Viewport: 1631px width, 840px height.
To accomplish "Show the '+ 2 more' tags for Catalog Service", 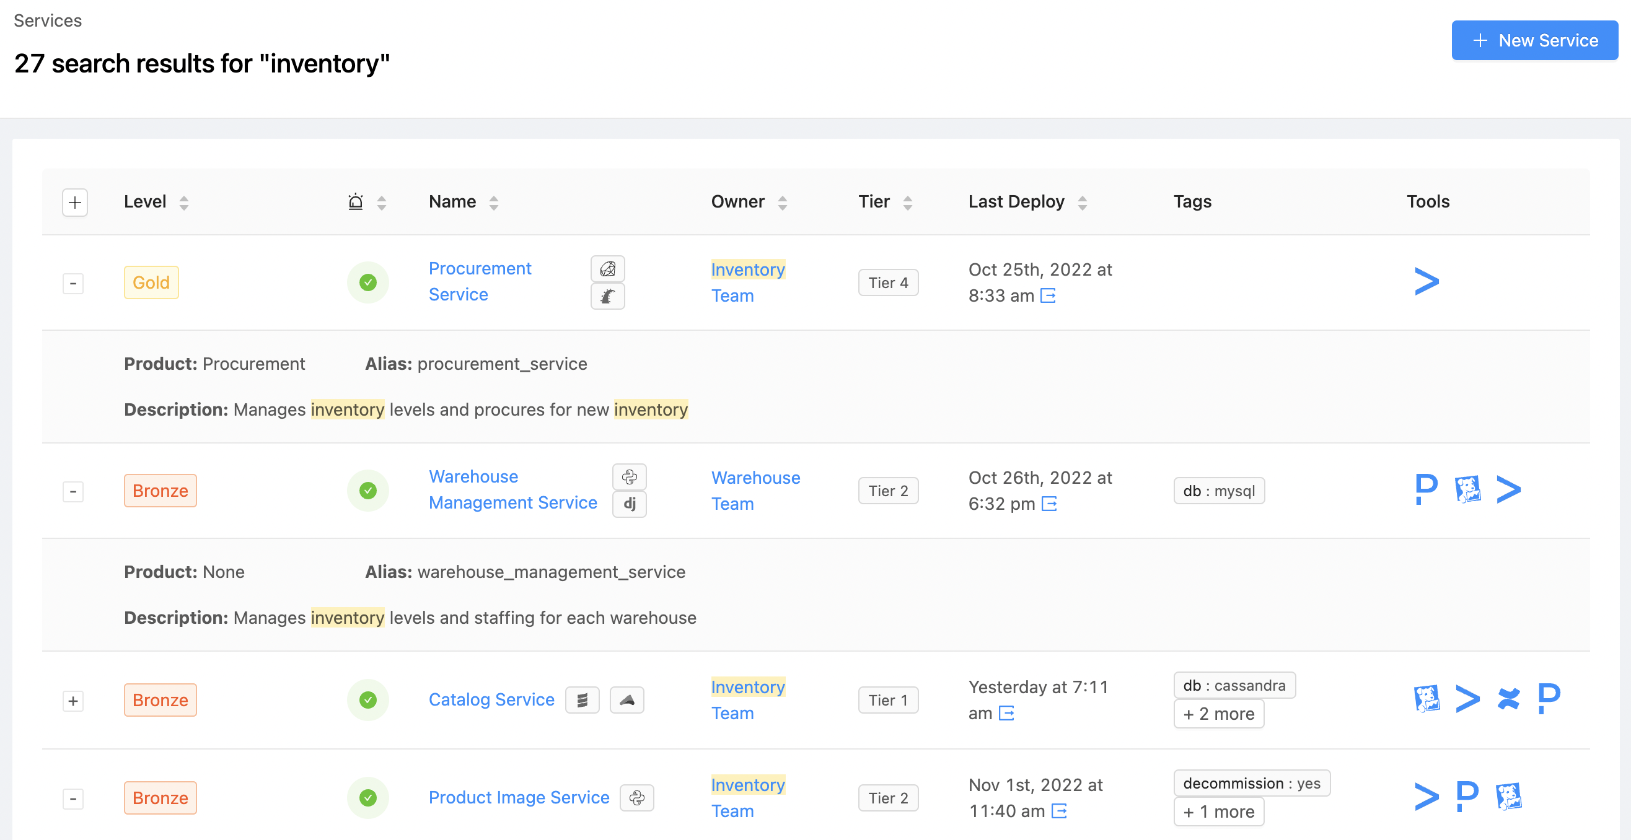I will [1218, 714].
